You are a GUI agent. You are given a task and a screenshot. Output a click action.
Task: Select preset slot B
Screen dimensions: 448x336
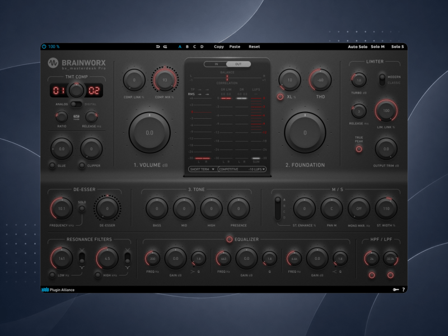coord(187,46)
